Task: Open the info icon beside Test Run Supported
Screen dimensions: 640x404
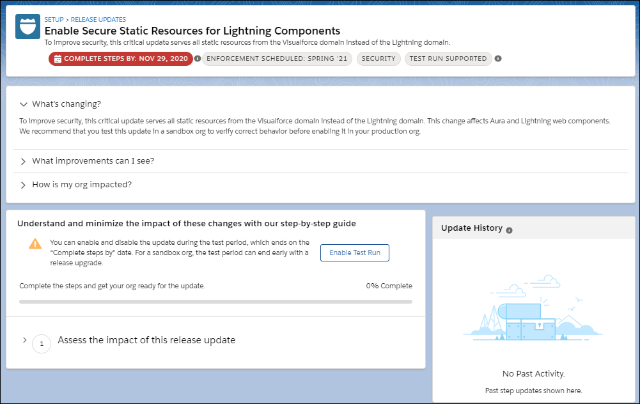Action: click(x=498, y=59)
